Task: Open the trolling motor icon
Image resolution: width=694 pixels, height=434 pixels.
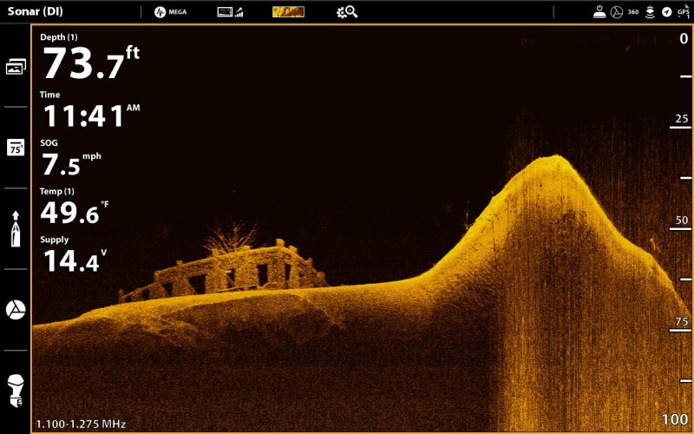Action: 16,388
